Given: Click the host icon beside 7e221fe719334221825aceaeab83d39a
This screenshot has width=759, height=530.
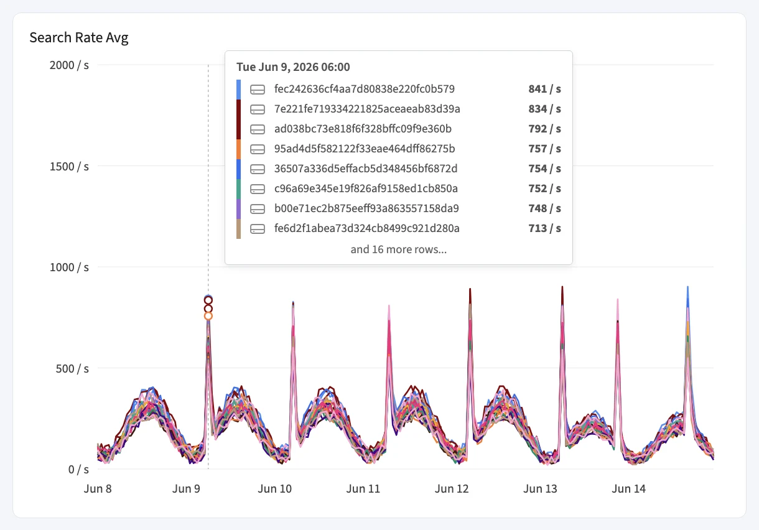Looking at the screenshot, I should coord(258,109).
